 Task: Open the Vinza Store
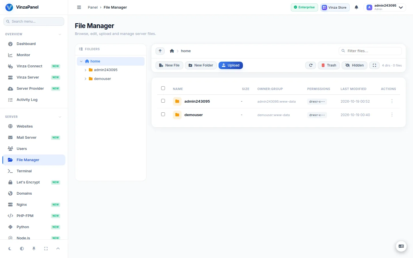click(335, 7)
